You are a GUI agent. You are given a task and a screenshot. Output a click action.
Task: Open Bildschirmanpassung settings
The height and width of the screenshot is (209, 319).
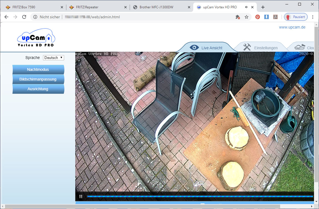click(38, 79)
